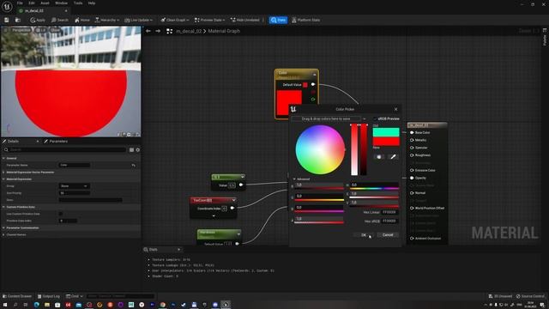Click the red channel R slider
This screenshot has width=549, height=309.
tap(319, 186)
